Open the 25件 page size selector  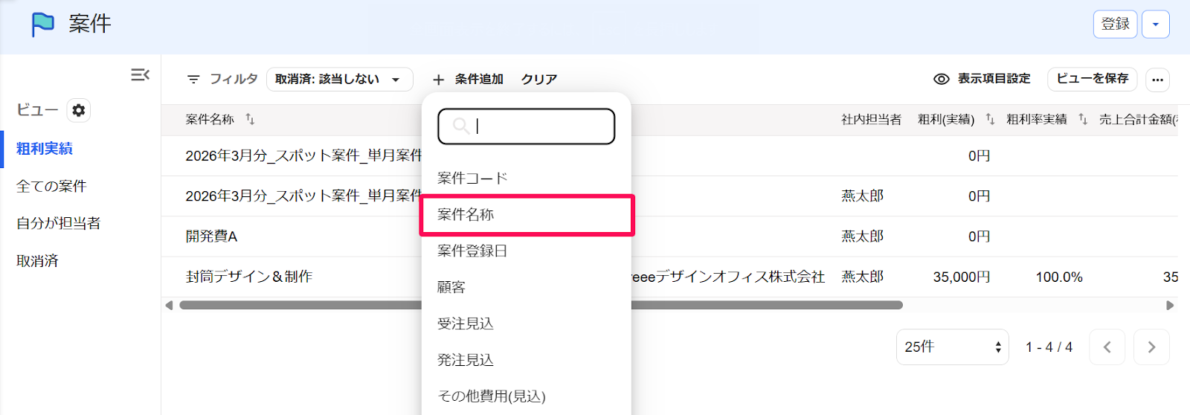coord(952,347)
